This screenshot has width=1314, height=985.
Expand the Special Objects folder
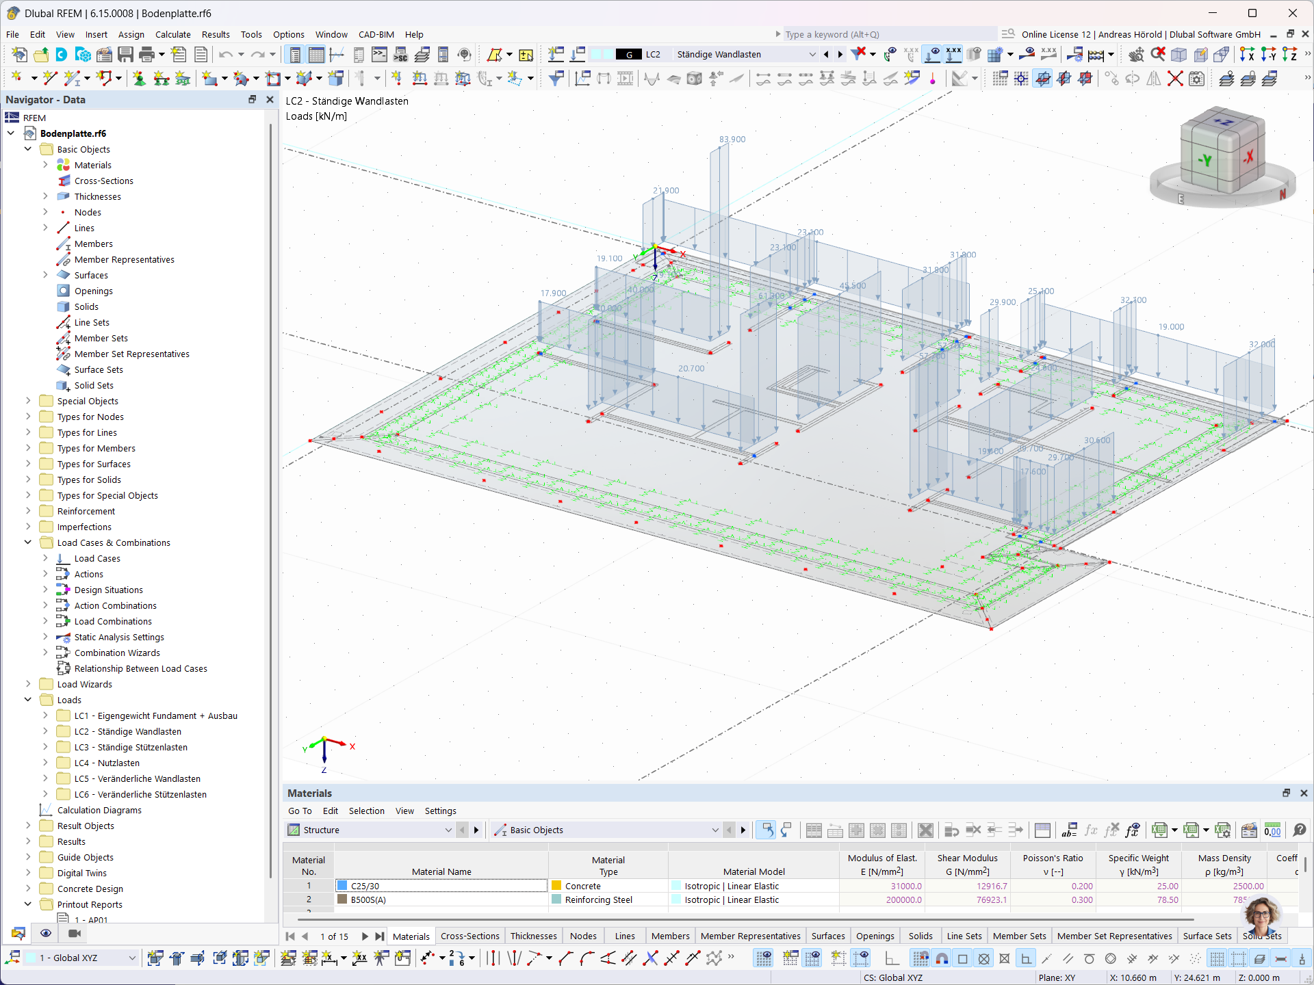tap(28, 401)
